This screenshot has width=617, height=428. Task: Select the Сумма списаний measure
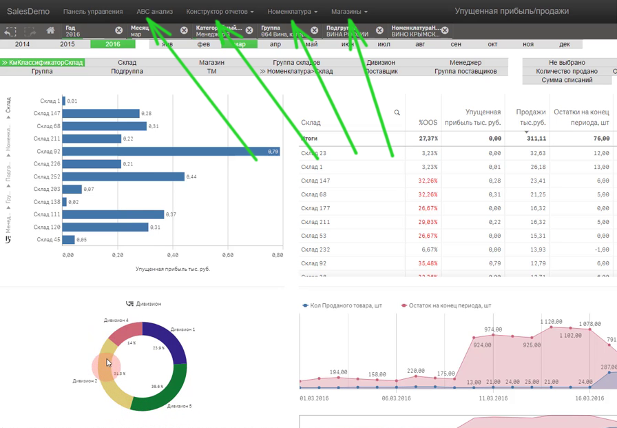pyautogui.click(x=567, y=80)
